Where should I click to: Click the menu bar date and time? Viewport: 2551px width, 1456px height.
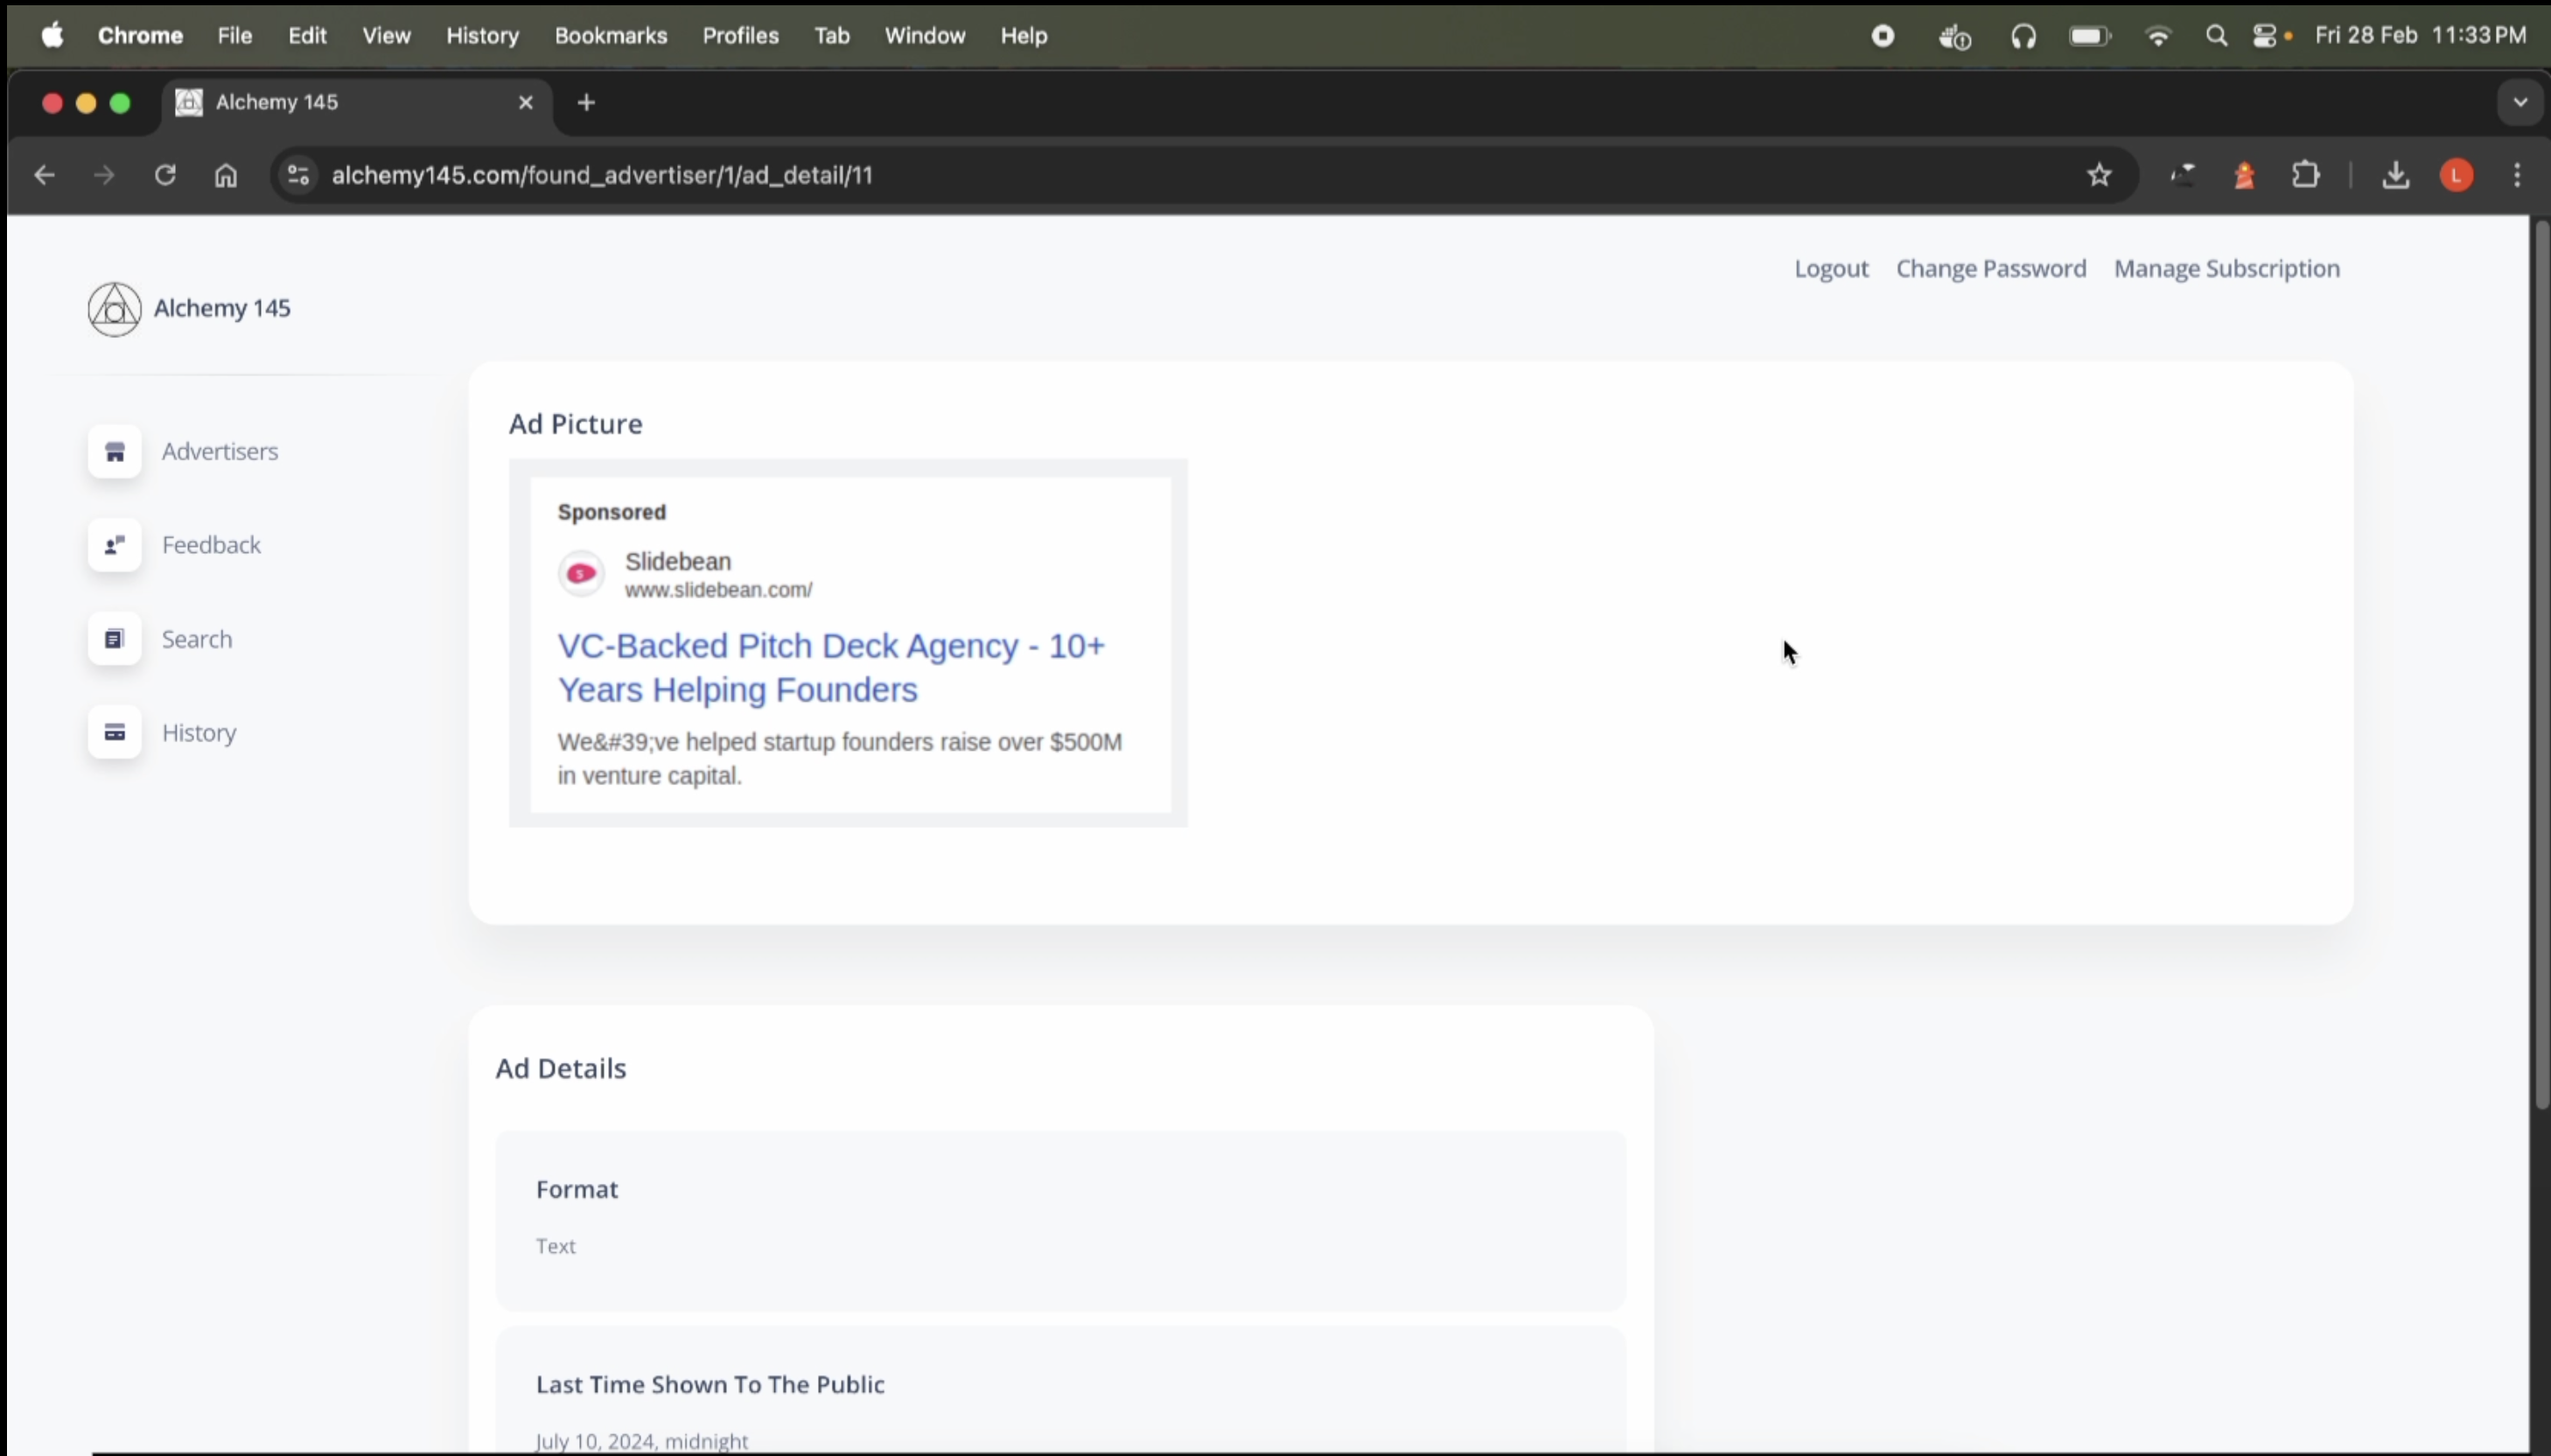[2420, 36]
